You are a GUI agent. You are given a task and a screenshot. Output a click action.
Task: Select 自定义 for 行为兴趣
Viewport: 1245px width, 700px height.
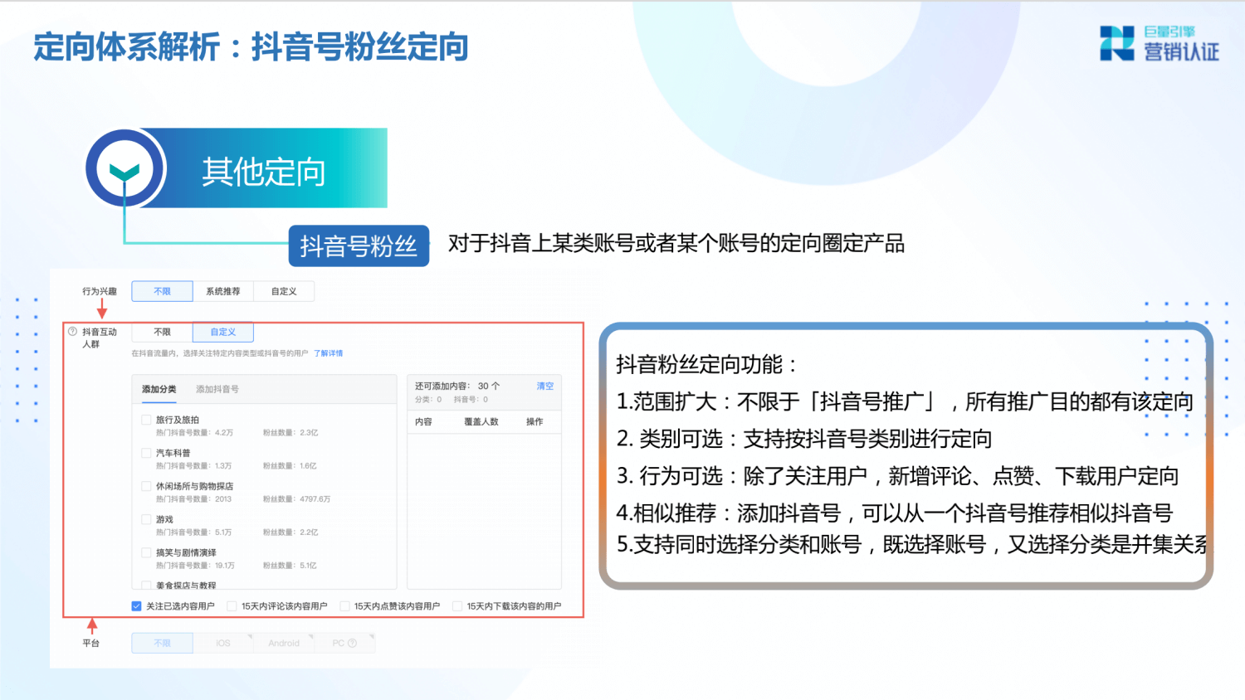coord(284,291)
